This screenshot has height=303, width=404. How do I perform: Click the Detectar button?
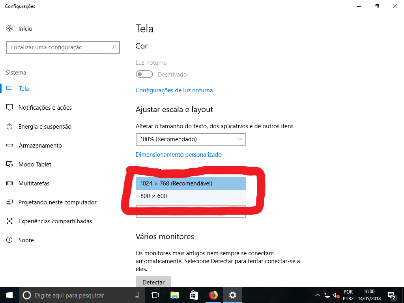153,282
